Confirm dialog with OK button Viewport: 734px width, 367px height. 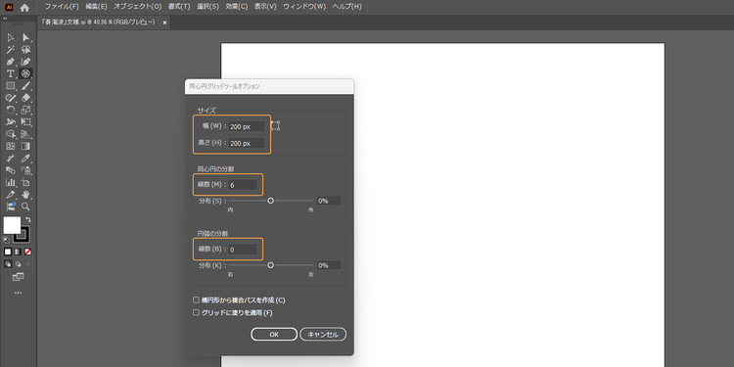(274, 335)
